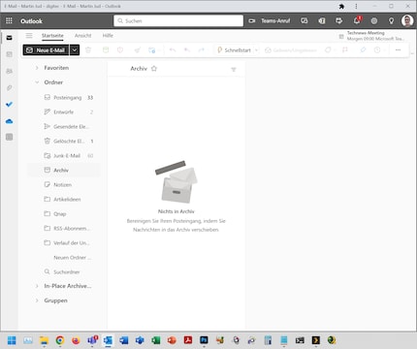The height and width of the screenshot is (349, 417).
Task: Click the Suchen search field
Action: tap(178, 20)
